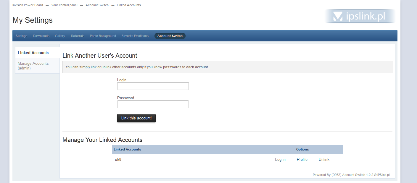Log in to the ok8 account
The width and height of the screenshot is (417, 183).
(x=280, y=159)
